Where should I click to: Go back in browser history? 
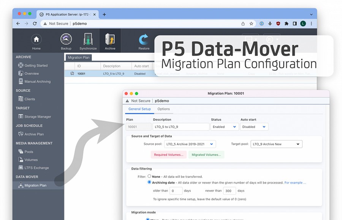point(18,24)
